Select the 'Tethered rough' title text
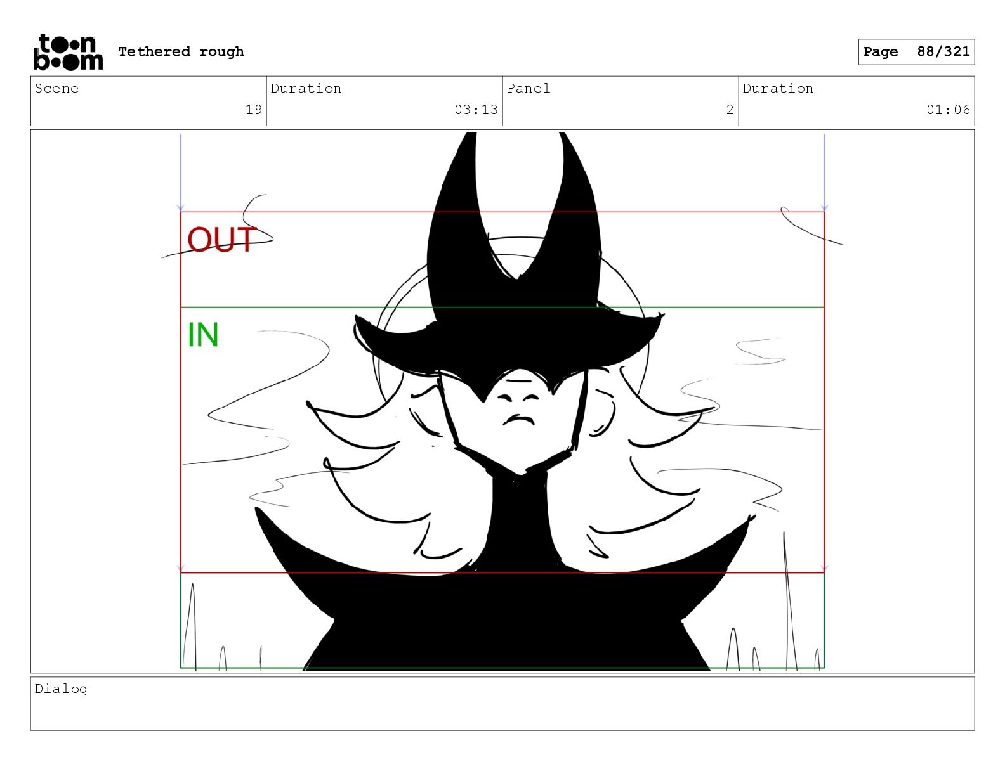This screenshot has height=776, width=1005. 181,51
